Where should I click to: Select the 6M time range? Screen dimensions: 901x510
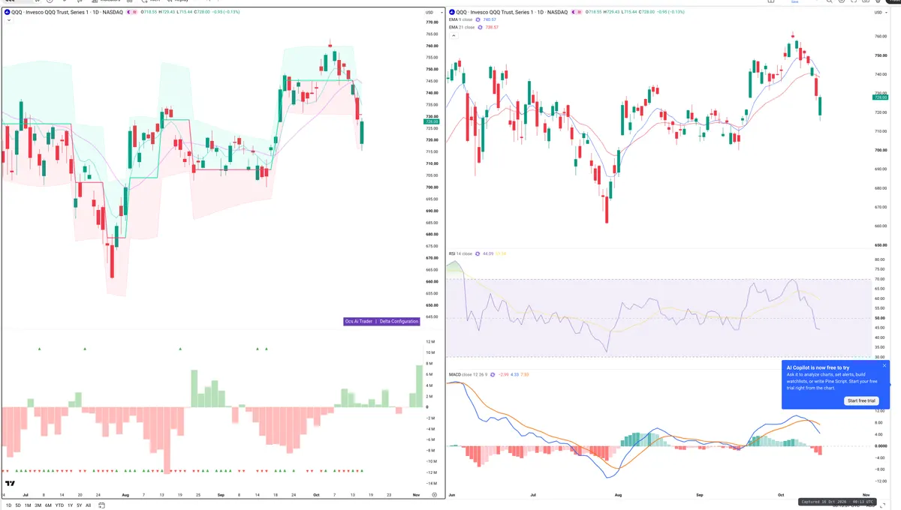click(48, 505)
